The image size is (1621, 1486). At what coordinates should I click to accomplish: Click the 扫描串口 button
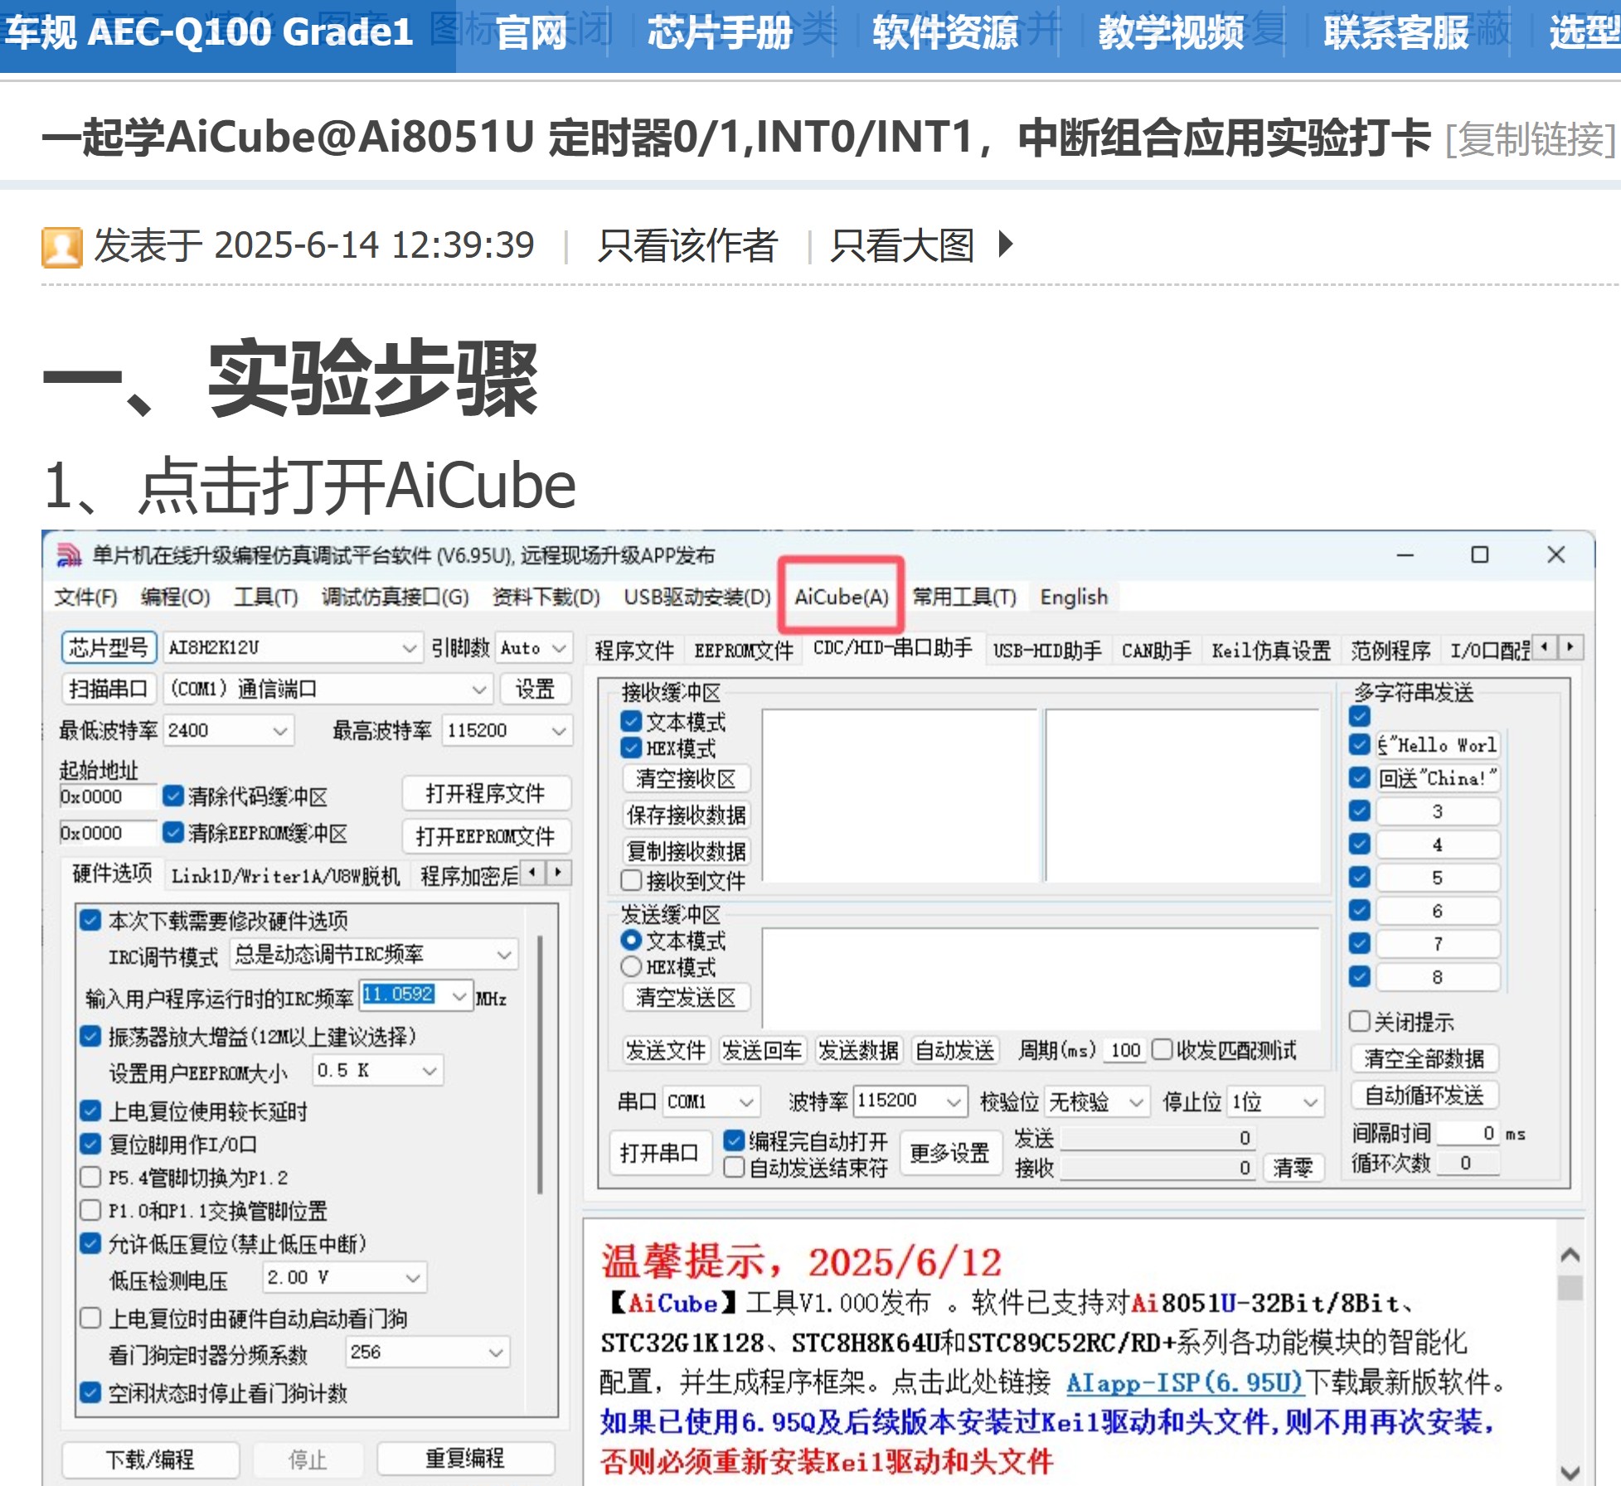(x=108, y=689)
